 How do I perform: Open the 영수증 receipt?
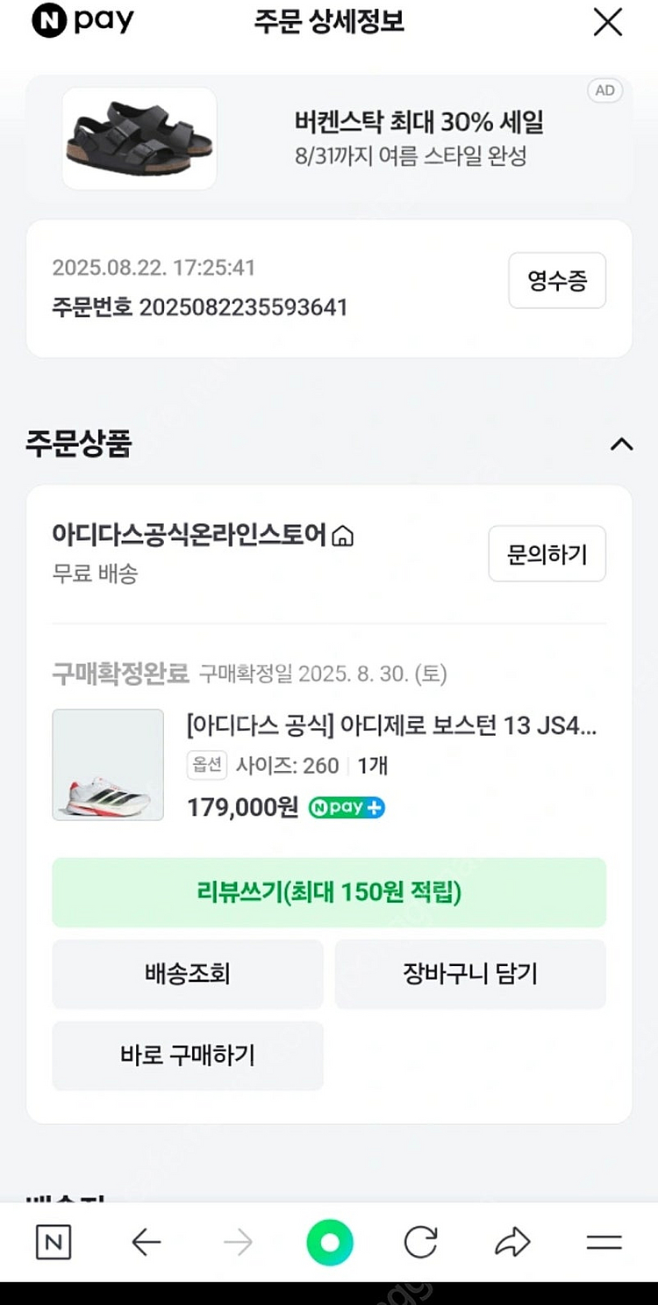point(557,281)
